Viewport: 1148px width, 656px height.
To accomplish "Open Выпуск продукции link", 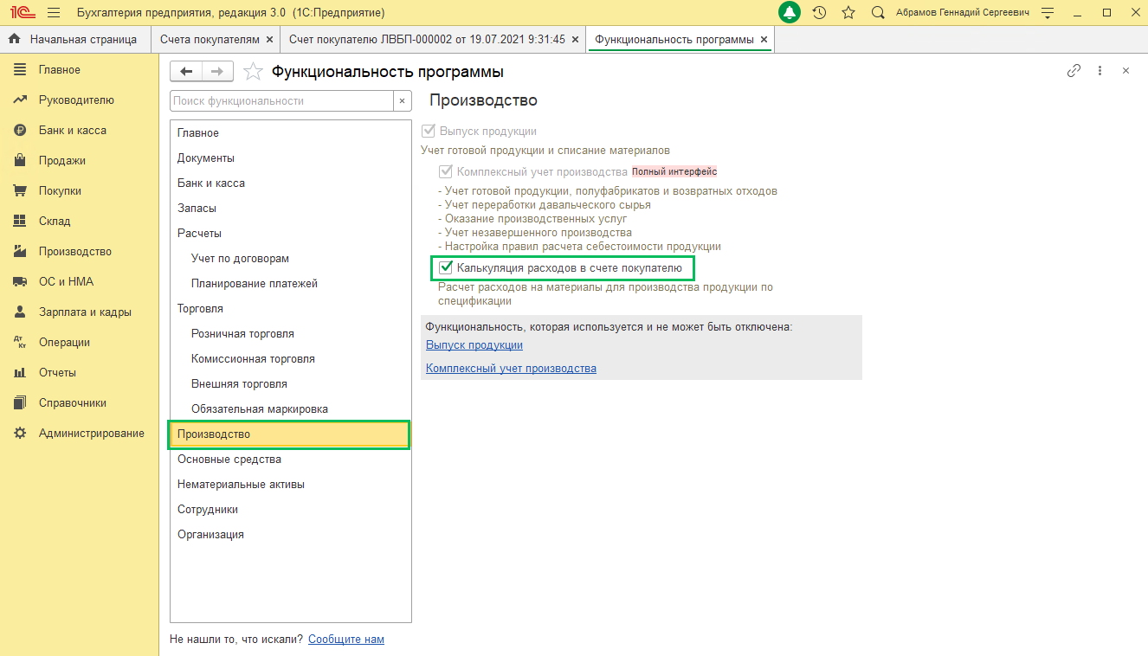I will click(474, 344).
